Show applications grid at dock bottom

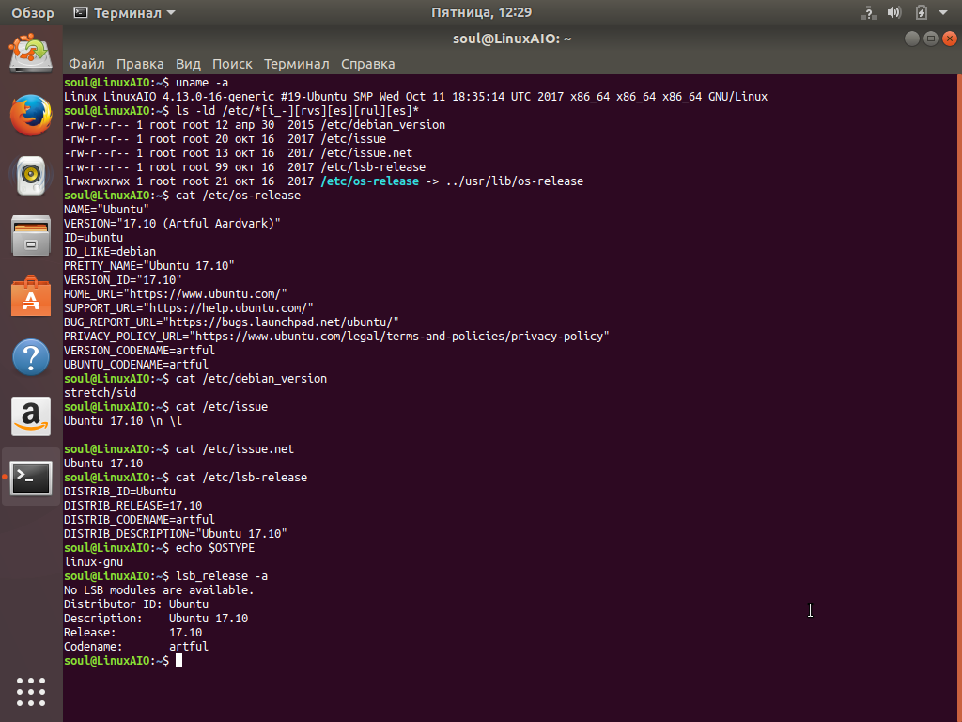31,692
